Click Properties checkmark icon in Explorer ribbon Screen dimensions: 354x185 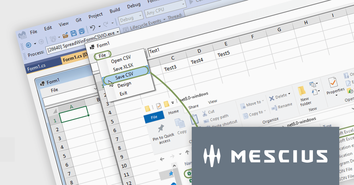tap(333, 83)
